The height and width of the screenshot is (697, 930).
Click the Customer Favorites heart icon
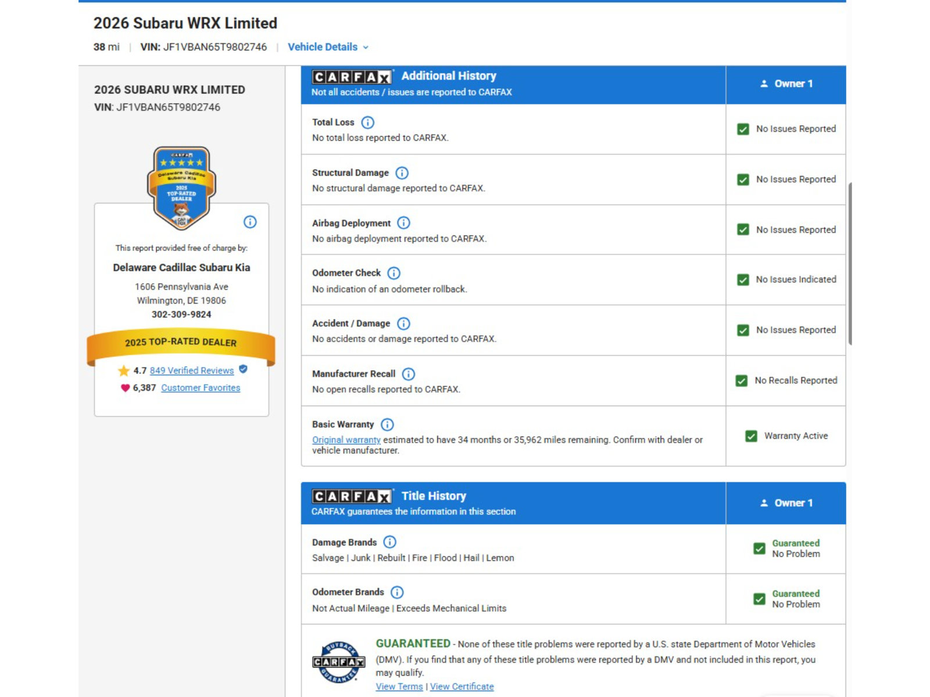(x=125, y=388)
